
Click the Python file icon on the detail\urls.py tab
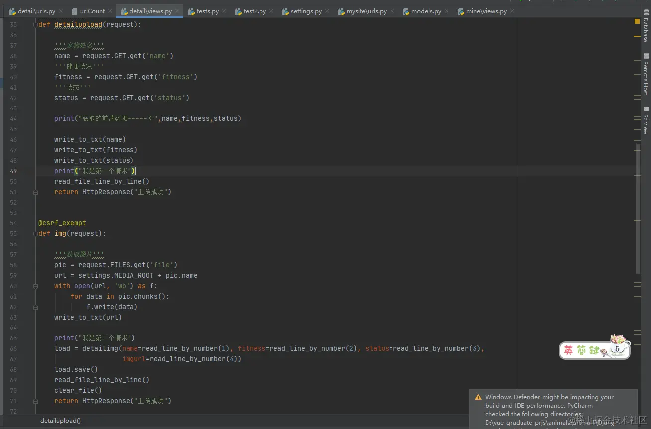12,11
